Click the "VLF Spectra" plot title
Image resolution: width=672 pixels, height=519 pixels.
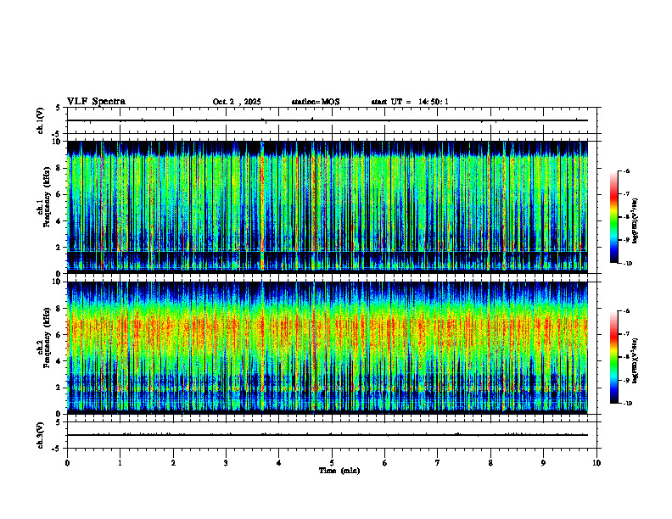(96, 102)
